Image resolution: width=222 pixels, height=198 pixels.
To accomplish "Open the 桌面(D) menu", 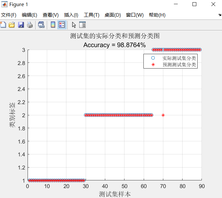I will tap(113, 15).
